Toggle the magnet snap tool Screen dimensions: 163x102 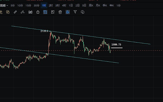(68, 12)
